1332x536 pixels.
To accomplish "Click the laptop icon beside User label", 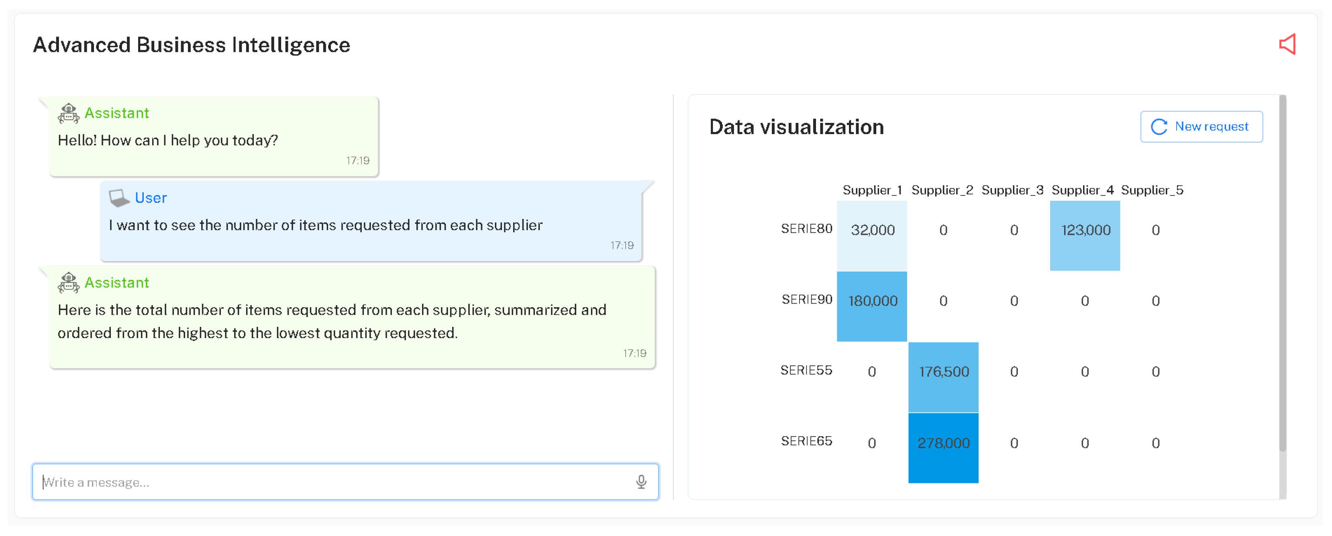I will click(x=119, y=198).
